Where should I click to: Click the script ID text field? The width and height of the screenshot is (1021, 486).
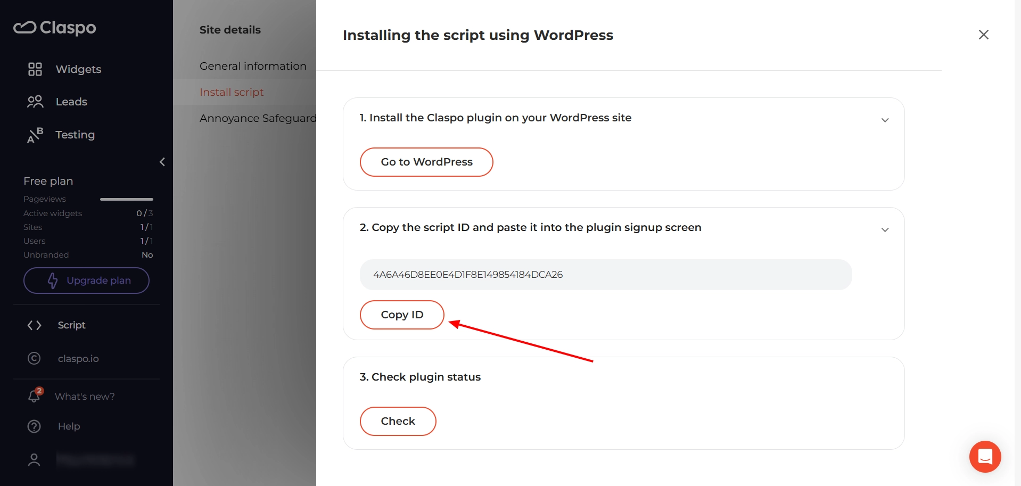click(606, 275)
